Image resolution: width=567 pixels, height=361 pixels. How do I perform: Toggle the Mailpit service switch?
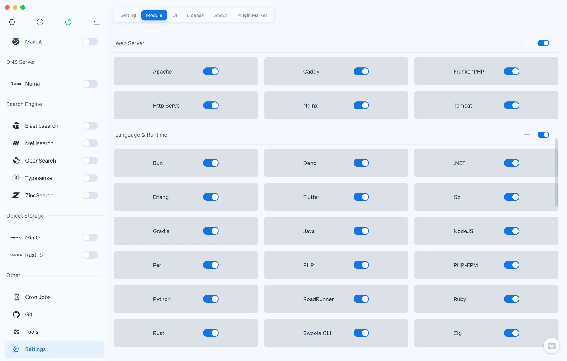(x=90, y=41)
